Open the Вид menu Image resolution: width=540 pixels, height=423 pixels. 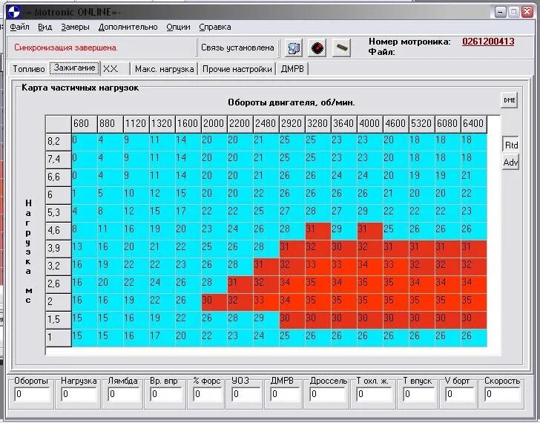point(45,27)
